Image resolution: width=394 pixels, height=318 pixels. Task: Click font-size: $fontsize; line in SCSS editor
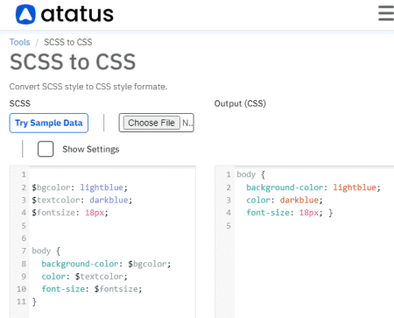[92, 289]
